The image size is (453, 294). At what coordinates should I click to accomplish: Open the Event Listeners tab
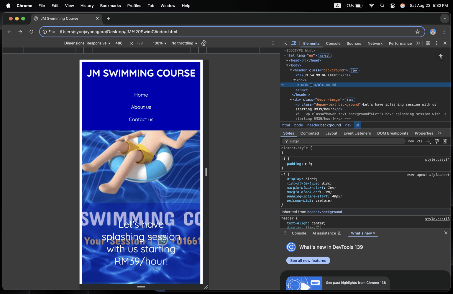357,133
